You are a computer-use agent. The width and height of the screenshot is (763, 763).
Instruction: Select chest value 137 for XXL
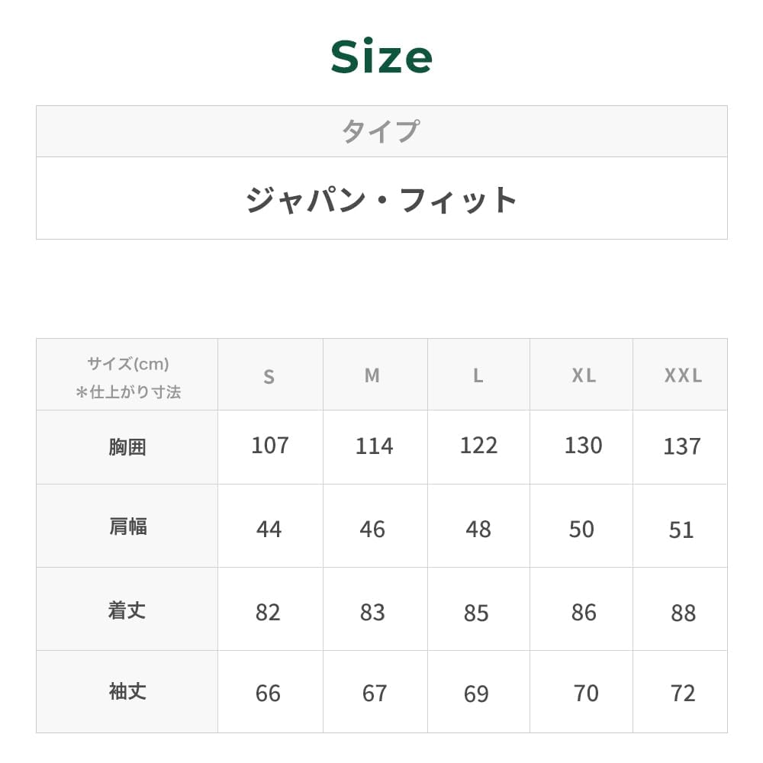coord(681,446)
